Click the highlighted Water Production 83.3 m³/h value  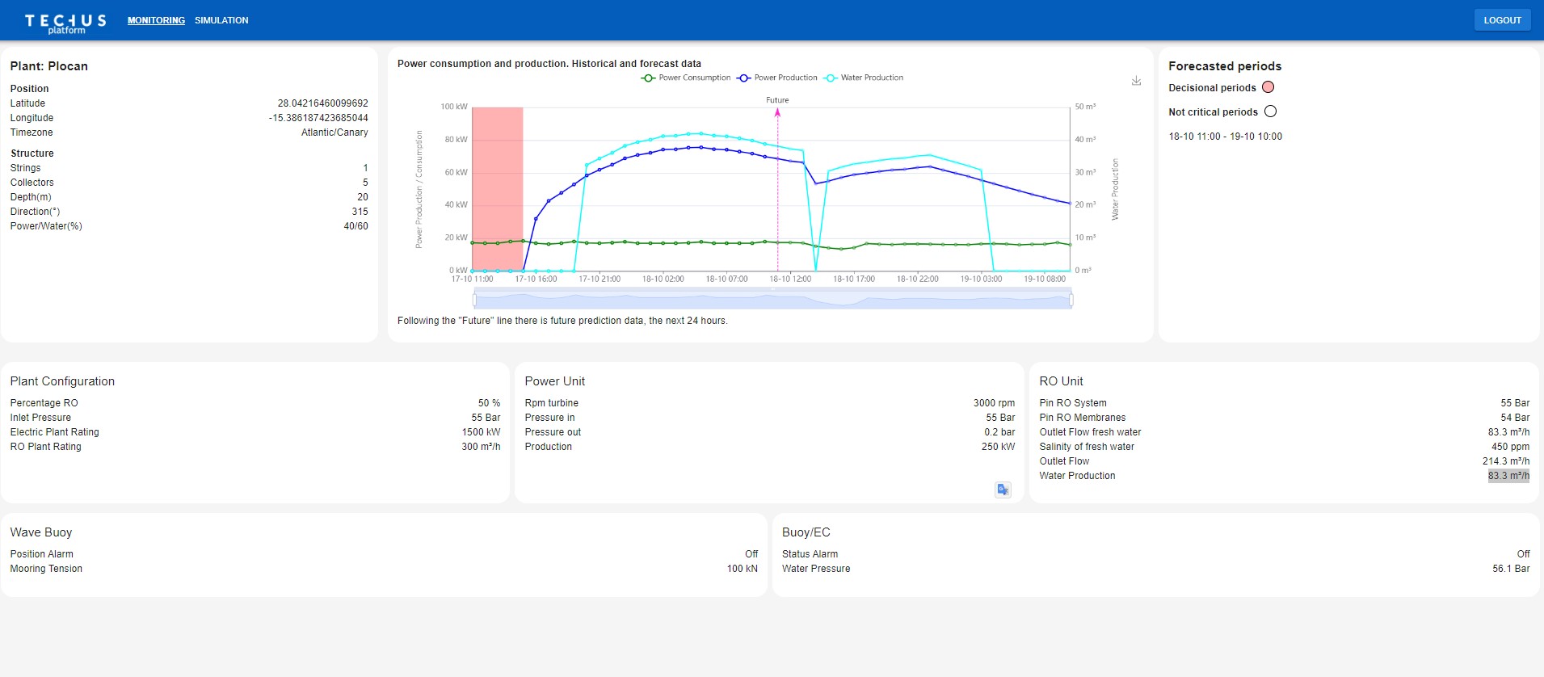tap(1508, 476)
